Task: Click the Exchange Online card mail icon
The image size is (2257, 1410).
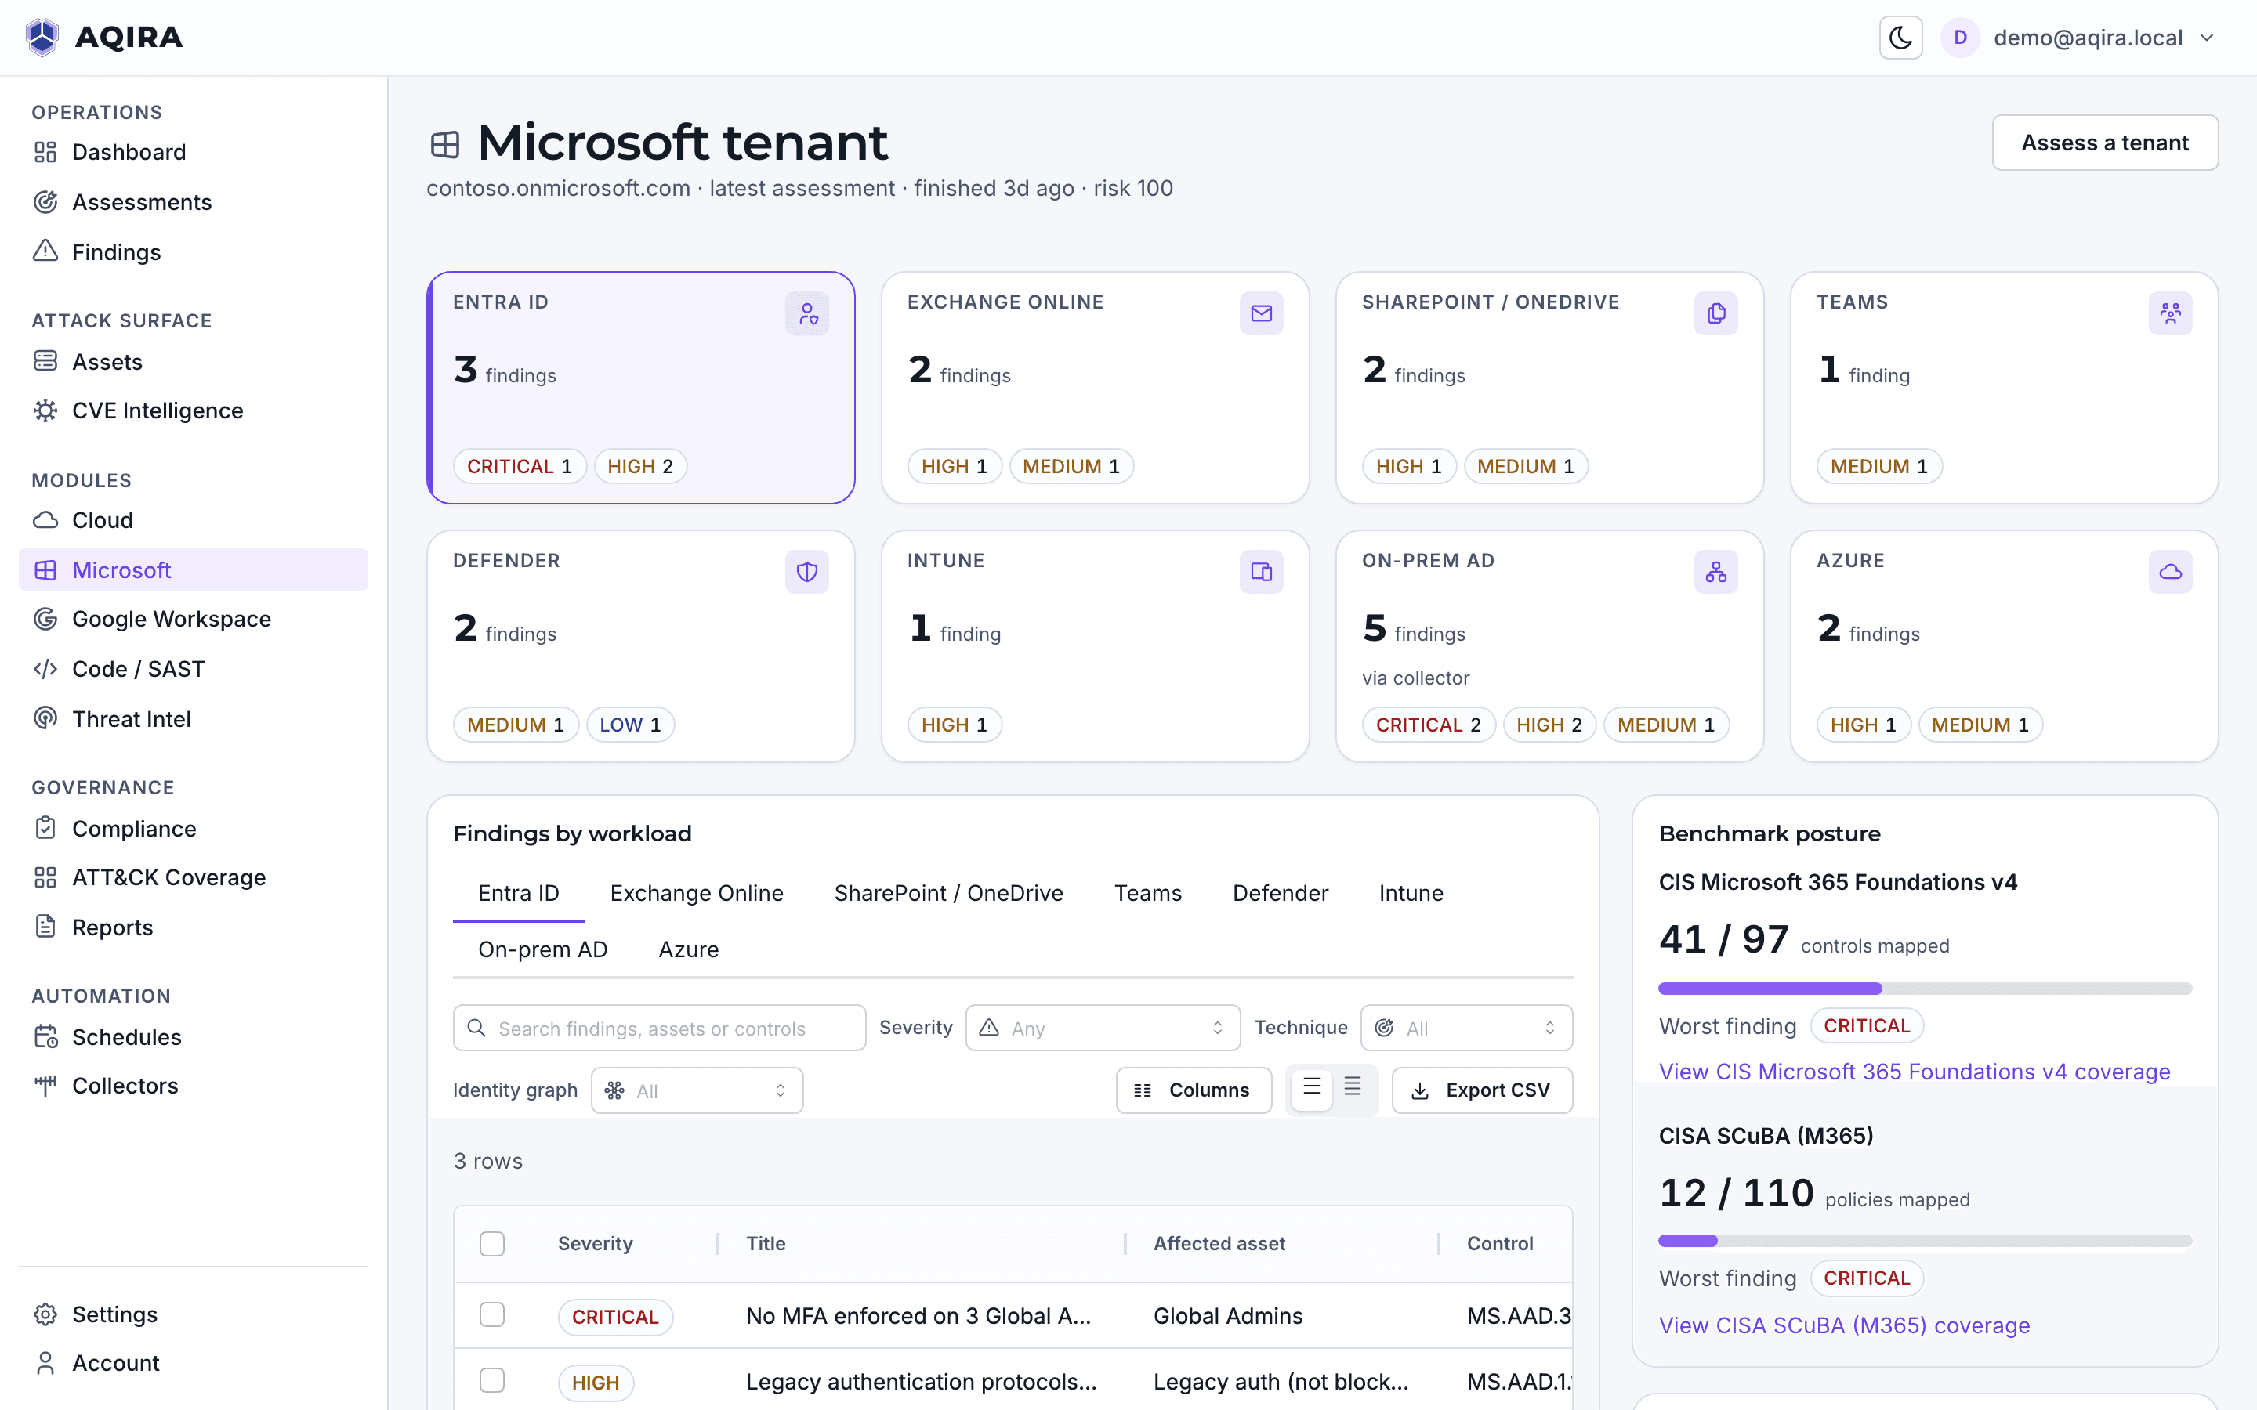Action: (x=1261, y=313)
